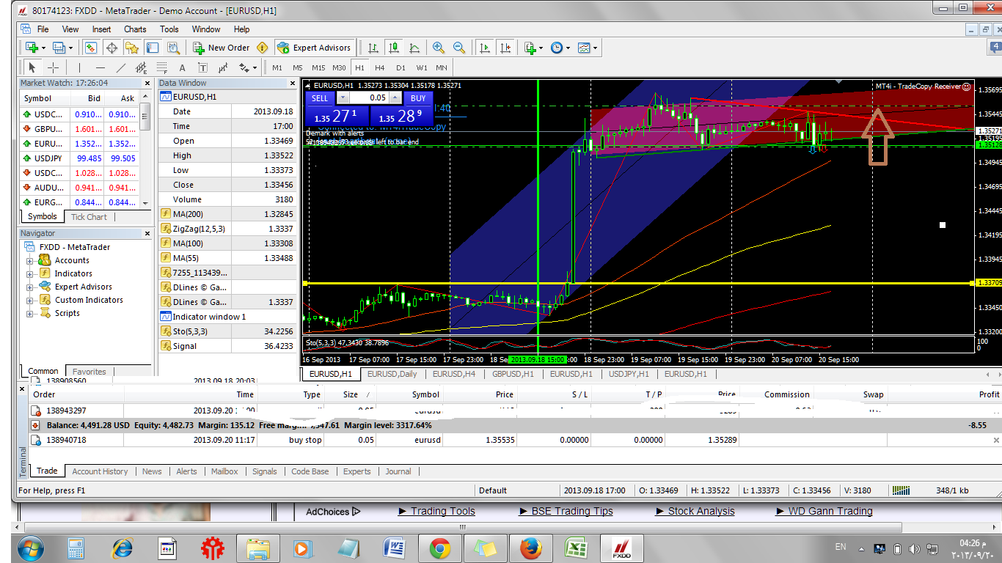Expand the Indicators tree node

point(30,273)
